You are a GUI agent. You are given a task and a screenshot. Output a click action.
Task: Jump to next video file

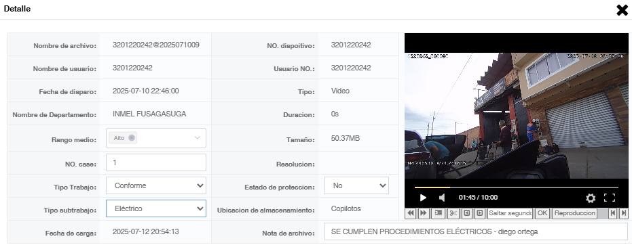tap(624, 213)
